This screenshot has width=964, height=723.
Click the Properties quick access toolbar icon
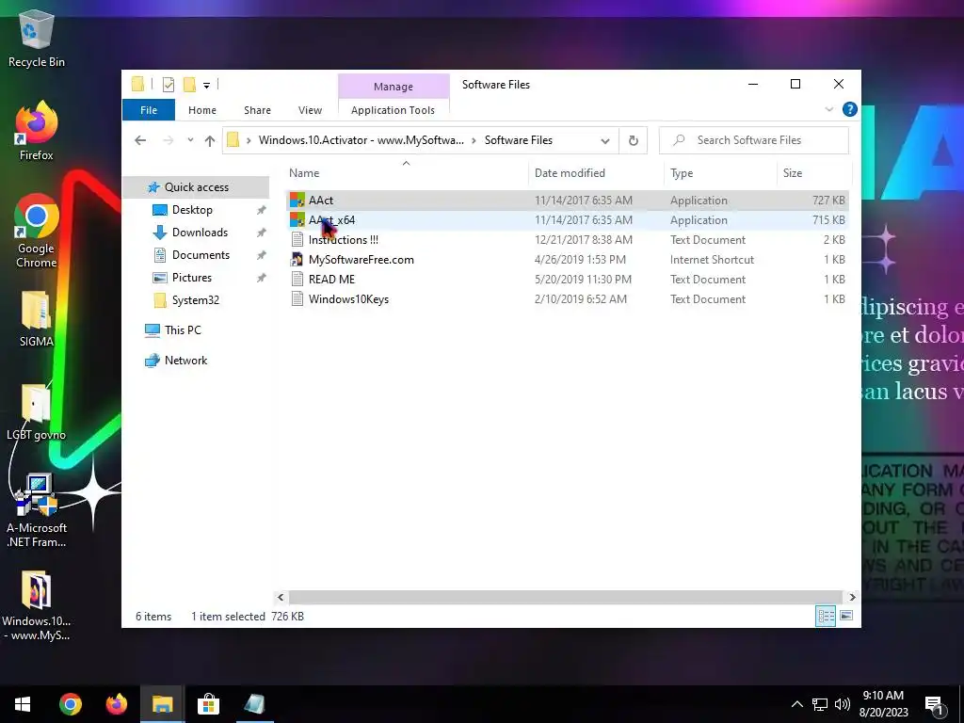pyautogui.click(x=168, y=84)
